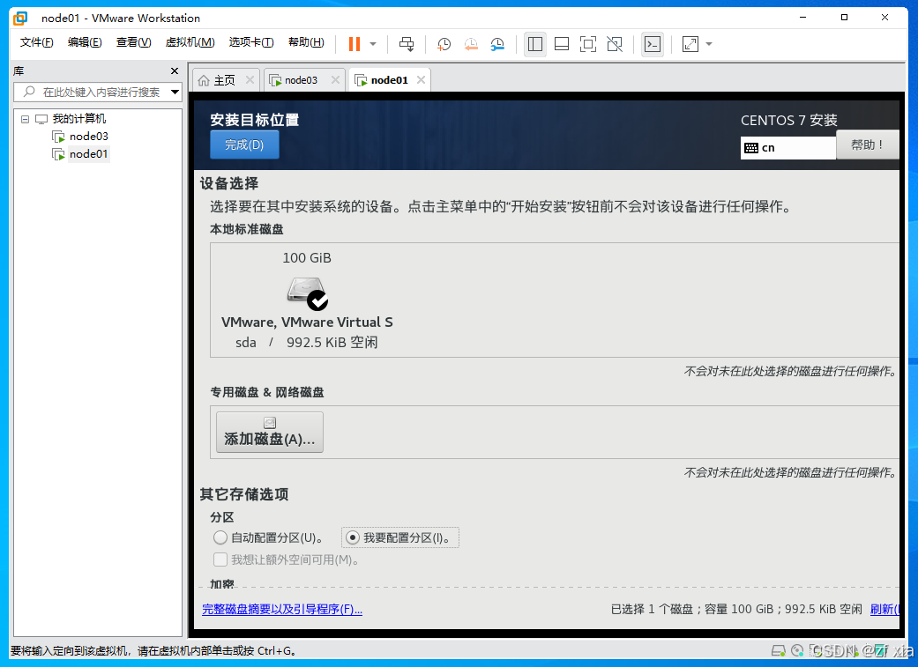Open the 文件(F) menu
The image size is (918, 667).
(x=36, y=42)
